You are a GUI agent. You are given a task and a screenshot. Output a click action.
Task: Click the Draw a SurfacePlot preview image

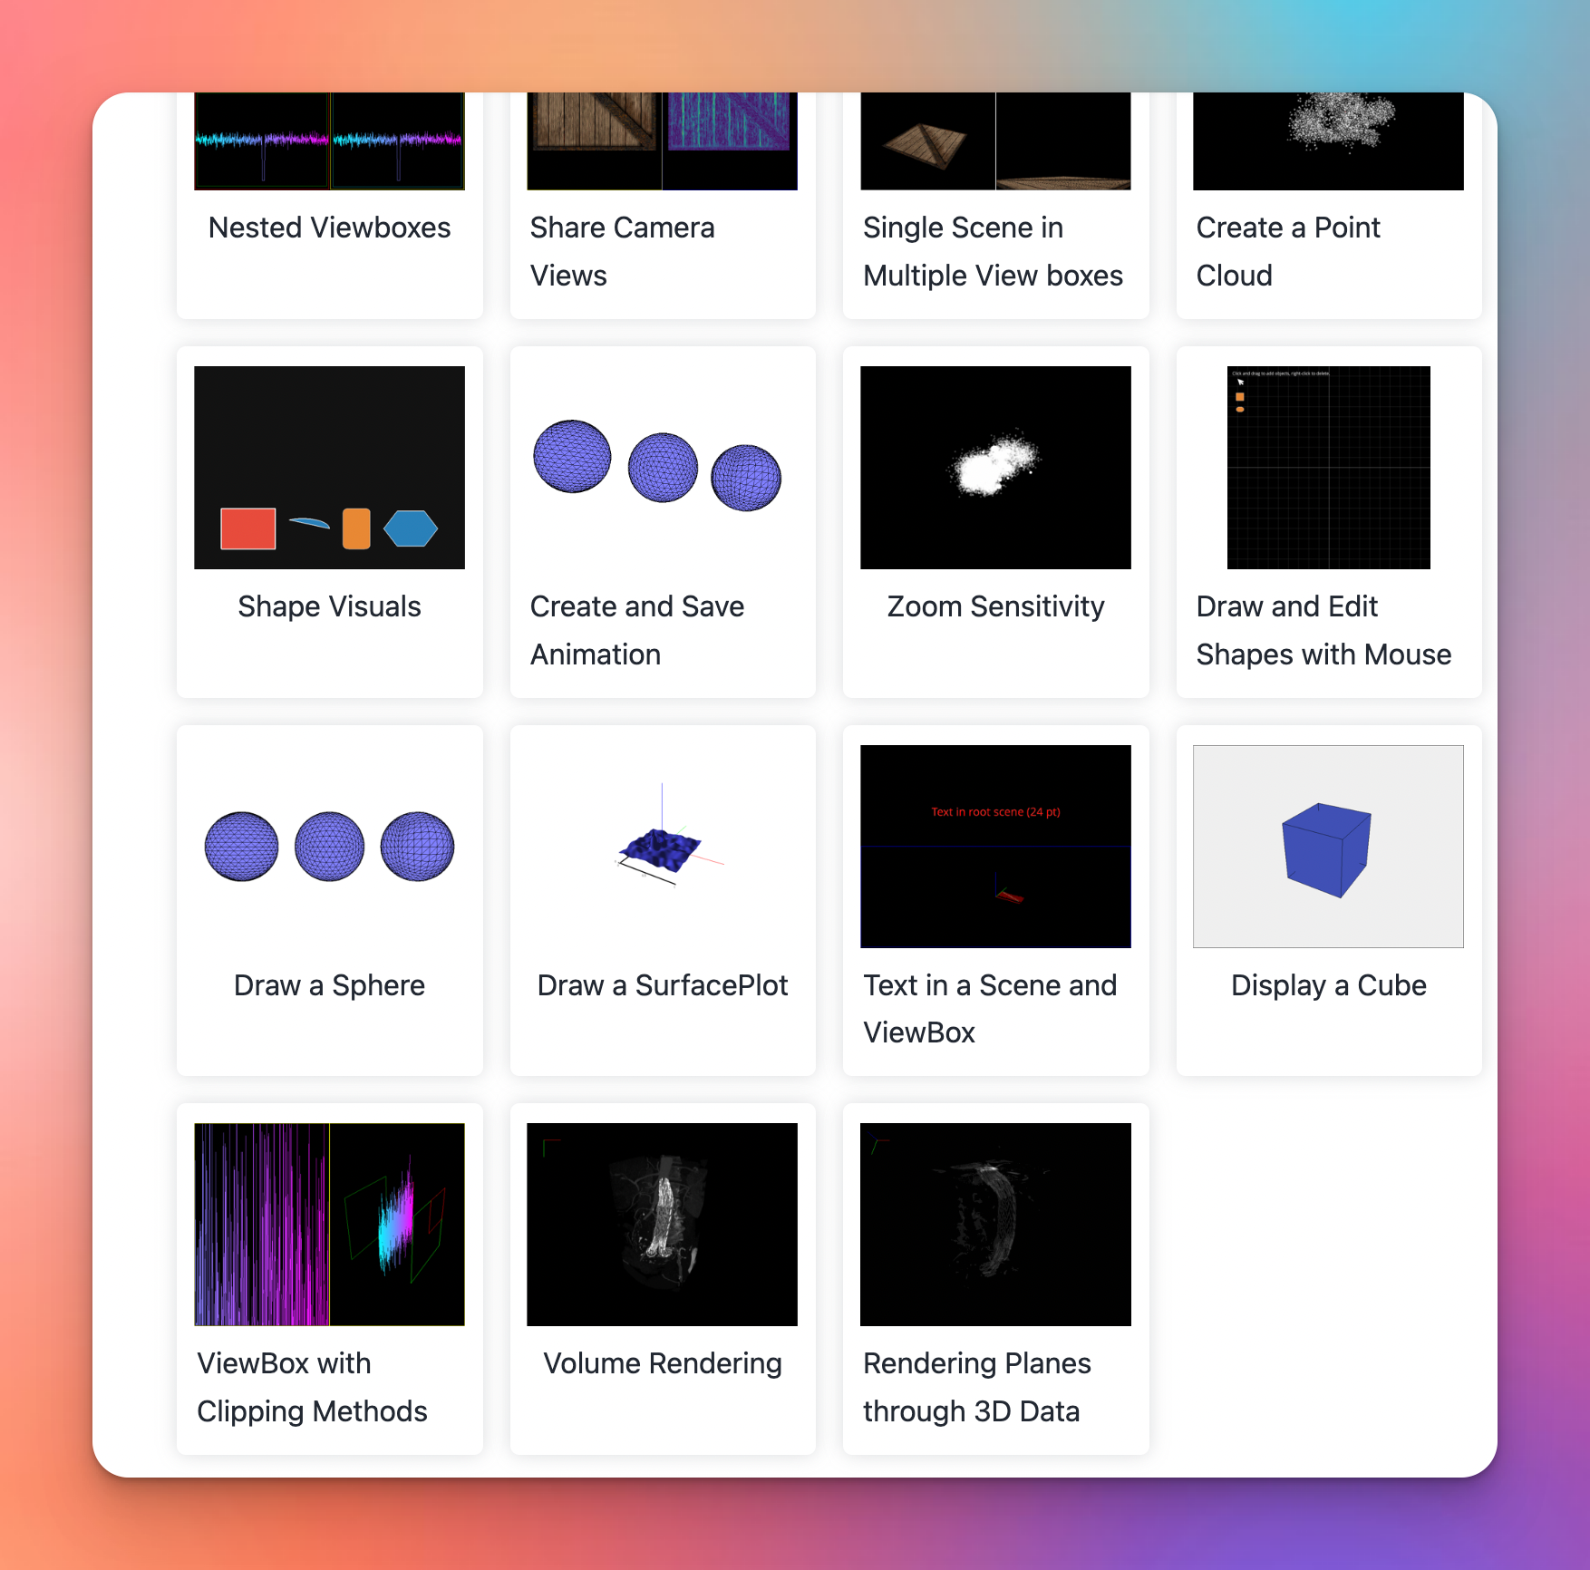[x=662, y=847]
